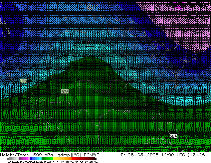Click the light pink swatch in the legend
The height and width of the screenshot is (163, 211).
(x=29, y=159)
